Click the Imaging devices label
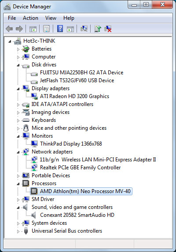 point(51,112)
